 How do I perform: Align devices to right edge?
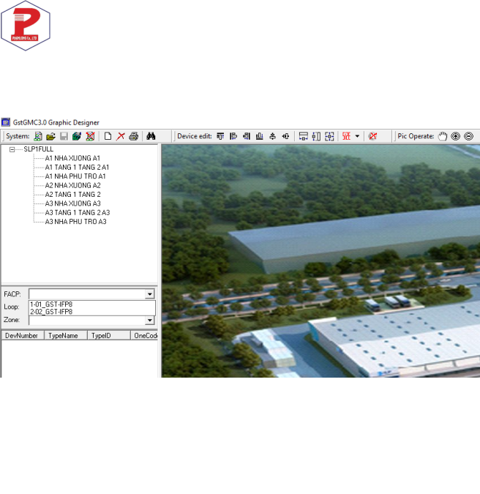247,136
